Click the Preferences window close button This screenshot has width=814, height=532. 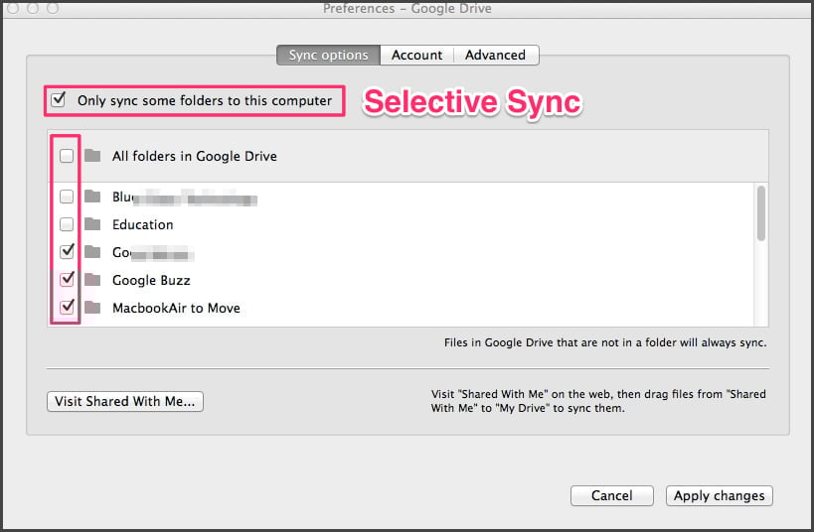[x=13, y=8]
